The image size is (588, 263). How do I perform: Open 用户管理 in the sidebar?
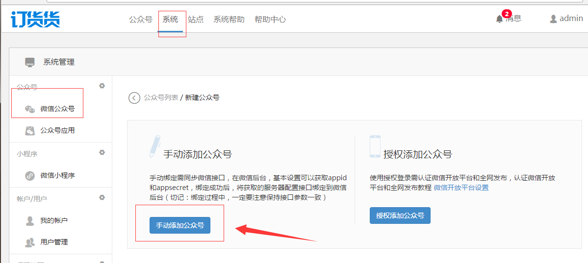point(54,242)
